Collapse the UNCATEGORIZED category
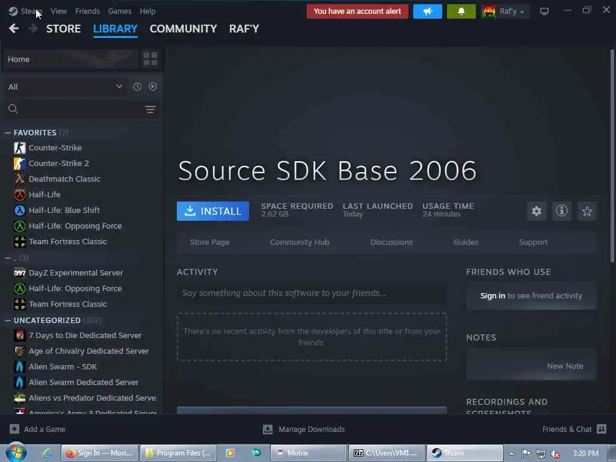The image size is (616, 462). click(x=7, y=321)
